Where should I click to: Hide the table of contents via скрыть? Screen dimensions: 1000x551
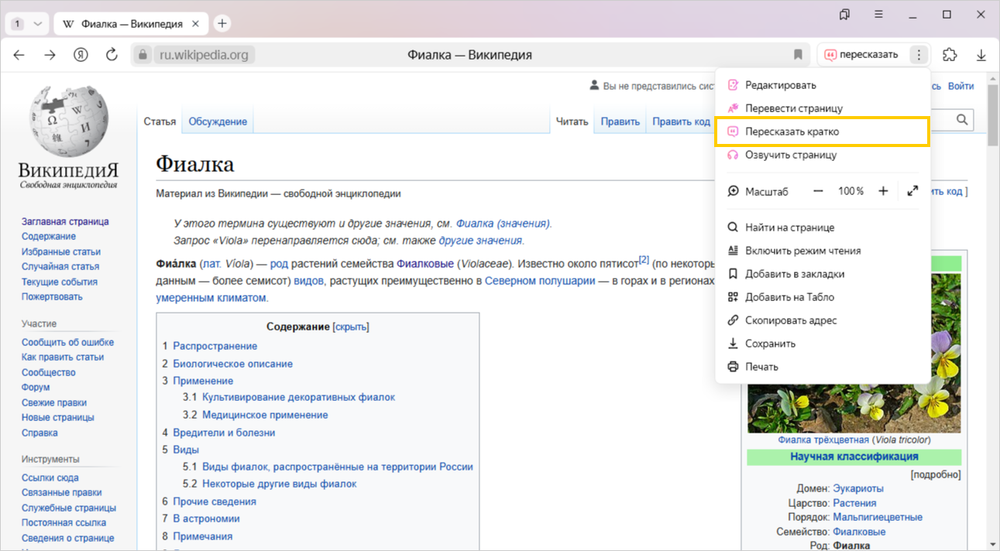click(351, 327)
